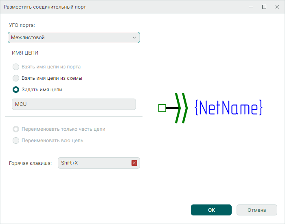Minimize the dialog window

click(x=251, y=7)
